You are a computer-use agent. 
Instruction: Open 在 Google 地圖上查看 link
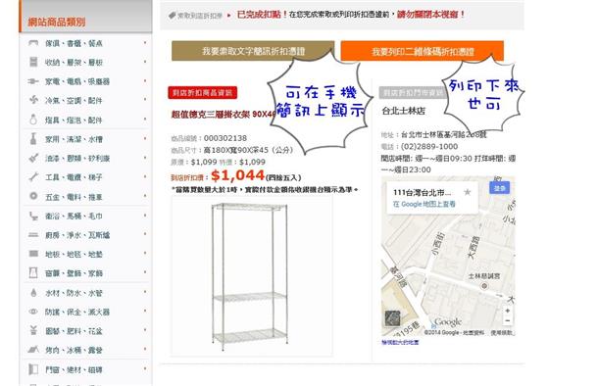pos(424,204)
